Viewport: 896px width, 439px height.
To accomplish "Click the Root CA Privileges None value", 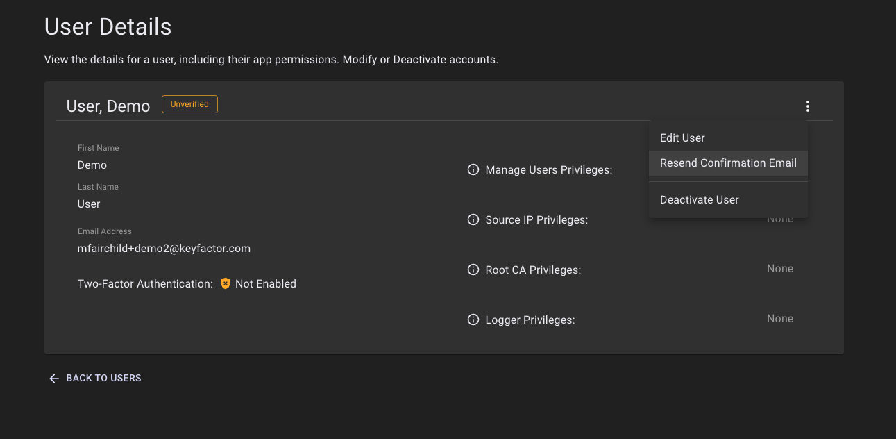I will coord(779,269).
